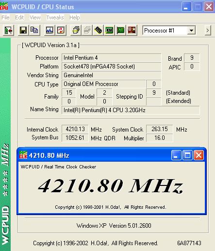Image resolution: width=215 pixels, height=251 pixels.
Task: Click the Multiplier value 16.0
Action: tap(160, 138)
